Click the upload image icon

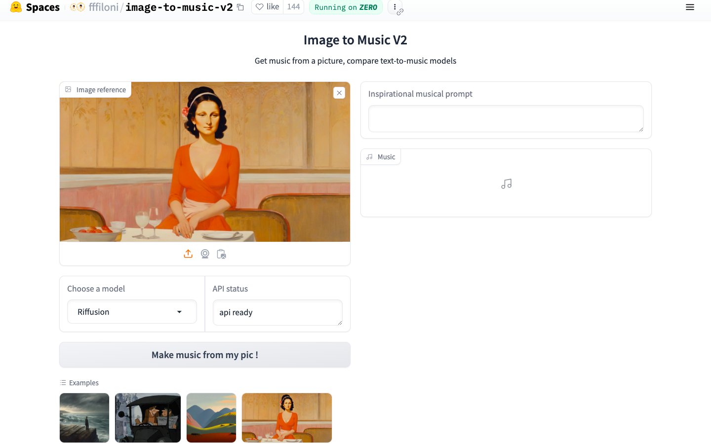188,254
